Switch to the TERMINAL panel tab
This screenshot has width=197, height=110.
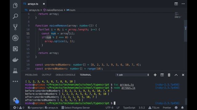86,75
